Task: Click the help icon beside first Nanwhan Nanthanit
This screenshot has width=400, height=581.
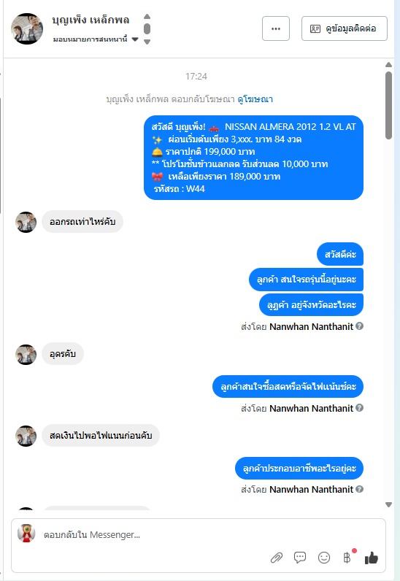Action: pos(359,326)
